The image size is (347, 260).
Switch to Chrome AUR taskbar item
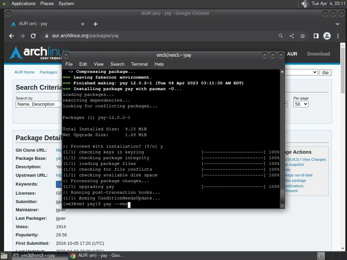pyautogui.click(x=97, y=256)
